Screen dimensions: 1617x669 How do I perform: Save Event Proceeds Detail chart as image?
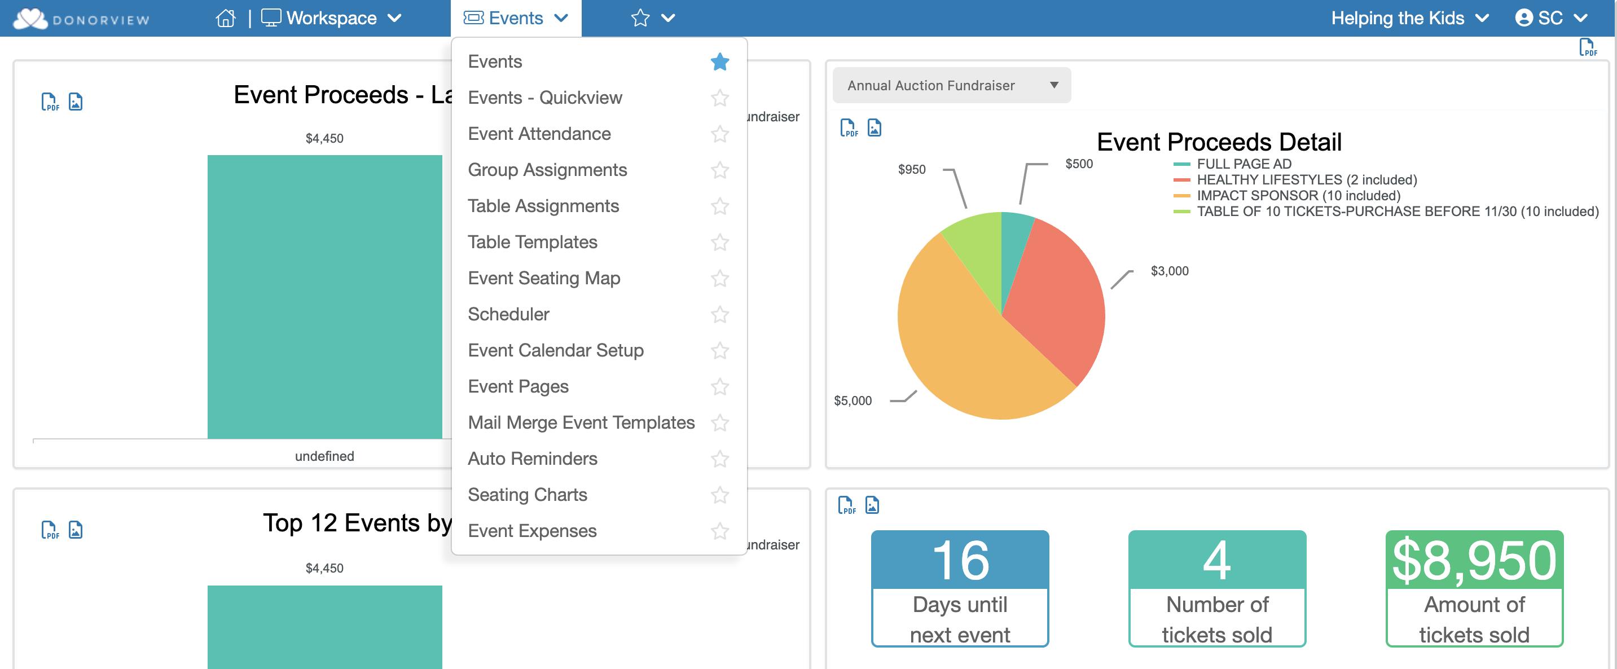point(874,128)
